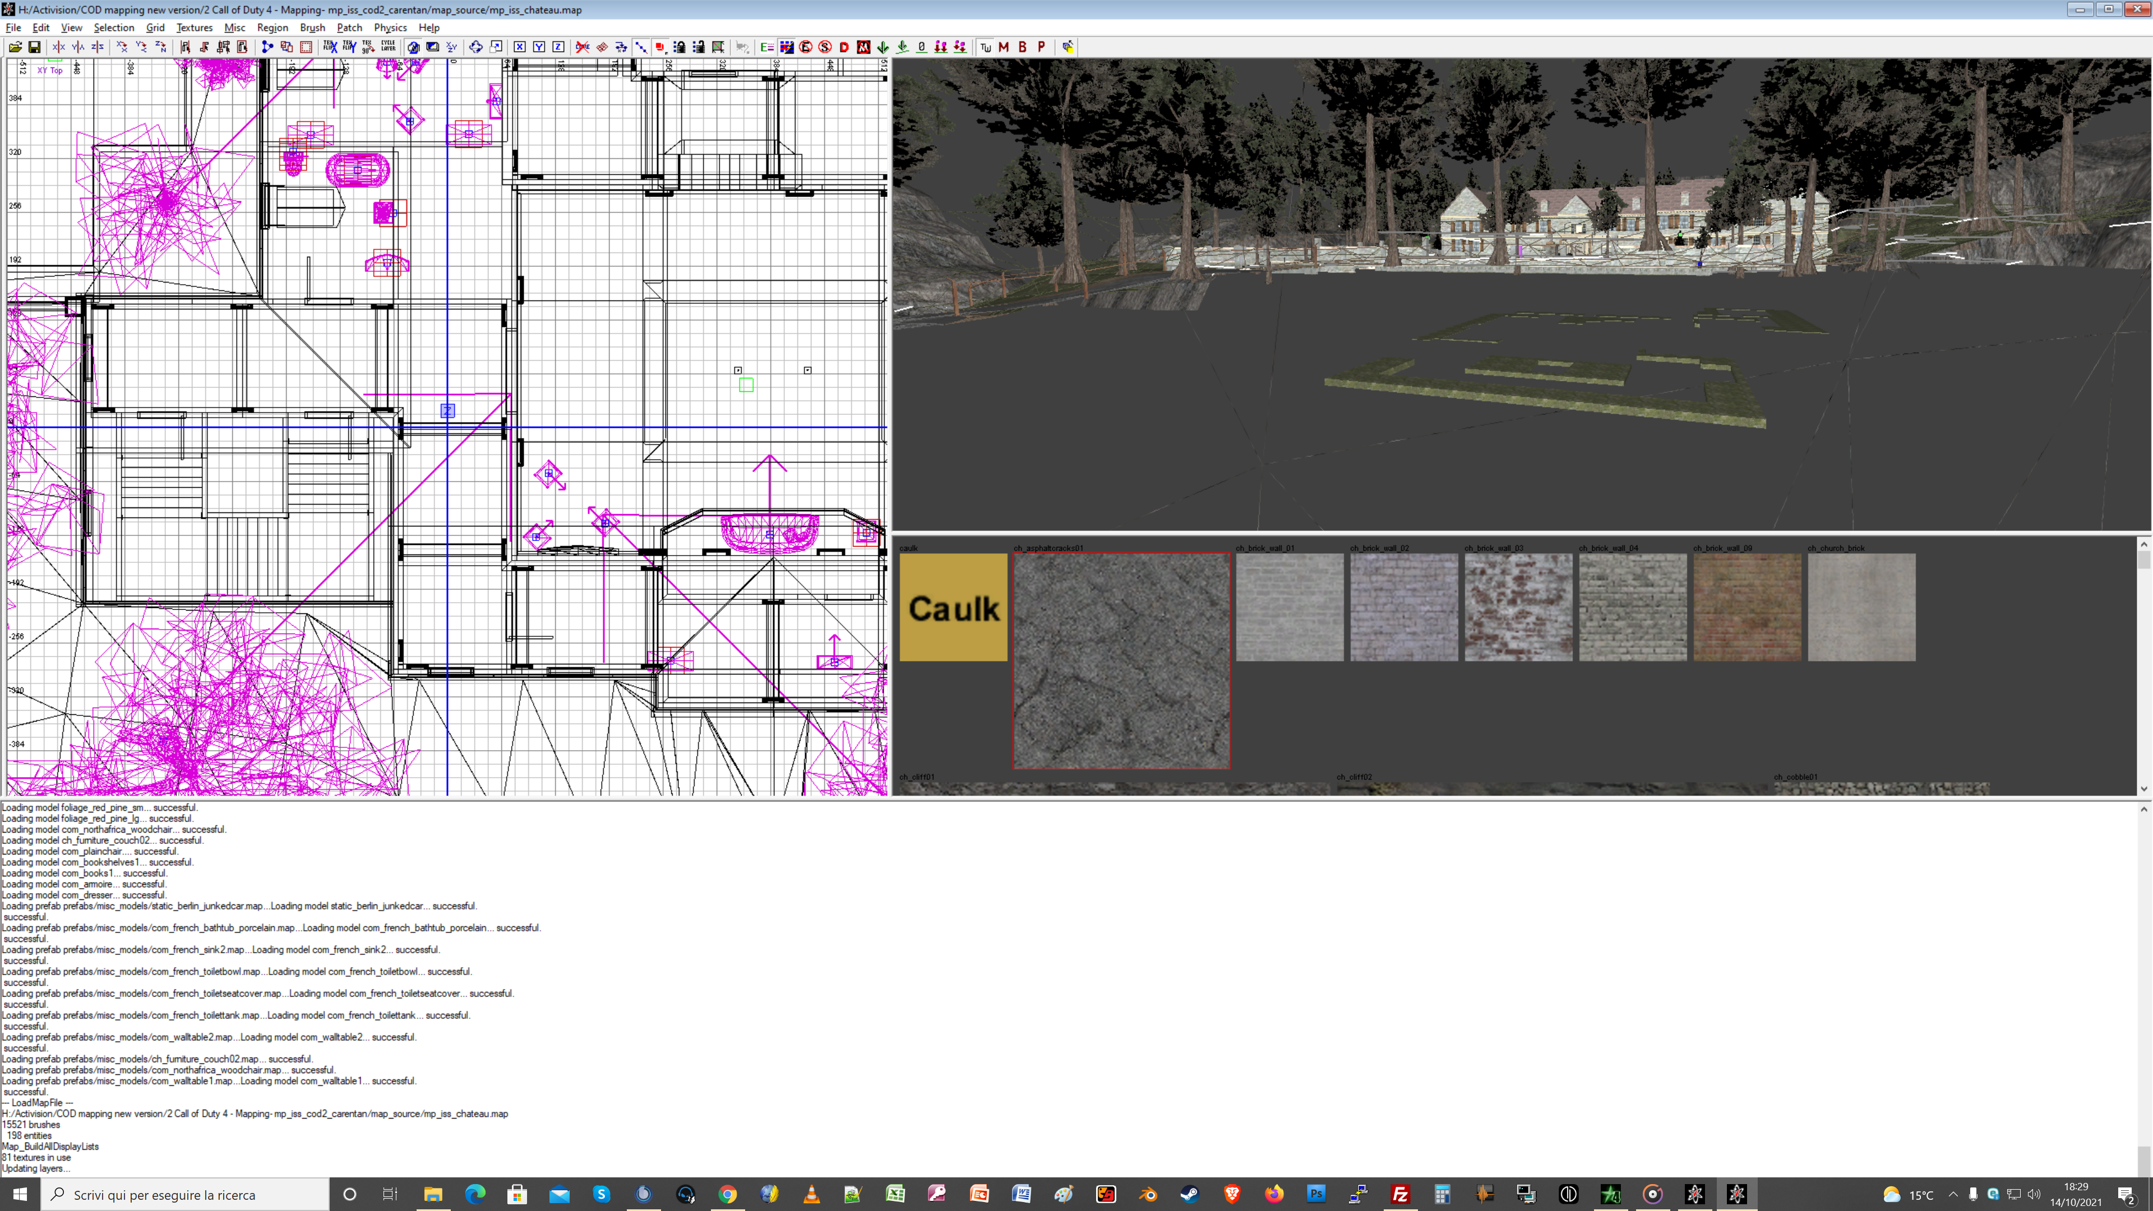Click the Cycle Layer icon
Image resolution: width=2153 pixels, height=1211 pixels.
pyautogui.click(x=389, y=47)
